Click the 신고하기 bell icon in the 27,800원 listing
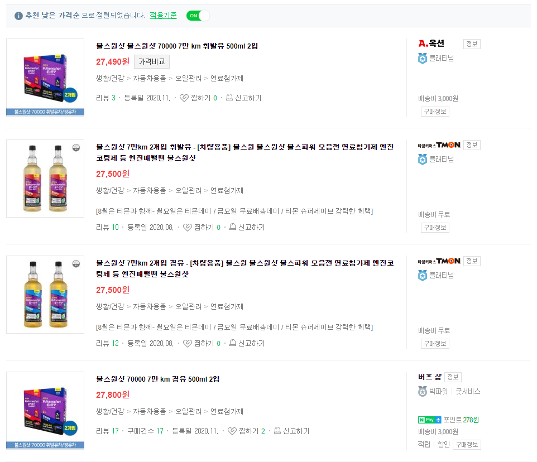Screen dimensions: 537x462 pos(277,431)
